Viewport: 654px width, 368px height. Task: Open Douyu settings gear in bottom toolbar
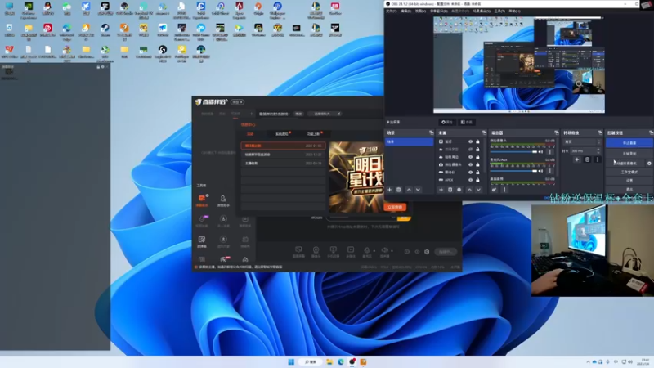pos(427,252)
